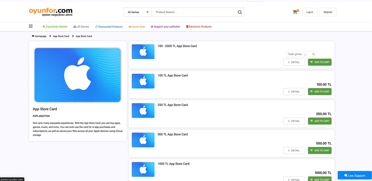372x181 pixels.
Task: Open Electronic Products menu item
Action: [199, 27]
